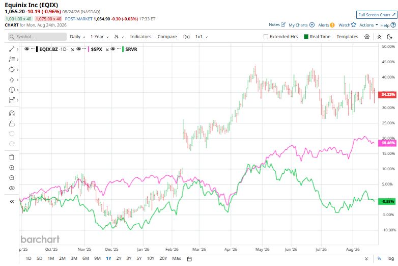Zoom in with the magnifier plus icon

[x=12, y=168]
